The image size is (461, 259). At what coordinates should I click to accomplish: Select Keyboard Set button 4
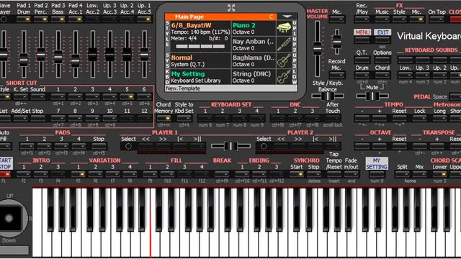tap(256, 118)
